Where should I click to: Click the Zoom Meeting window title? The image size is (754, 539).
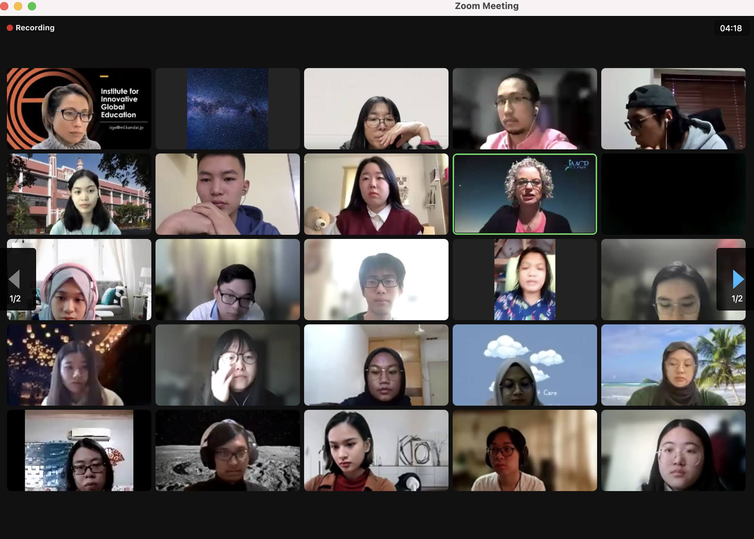[487, 6]
